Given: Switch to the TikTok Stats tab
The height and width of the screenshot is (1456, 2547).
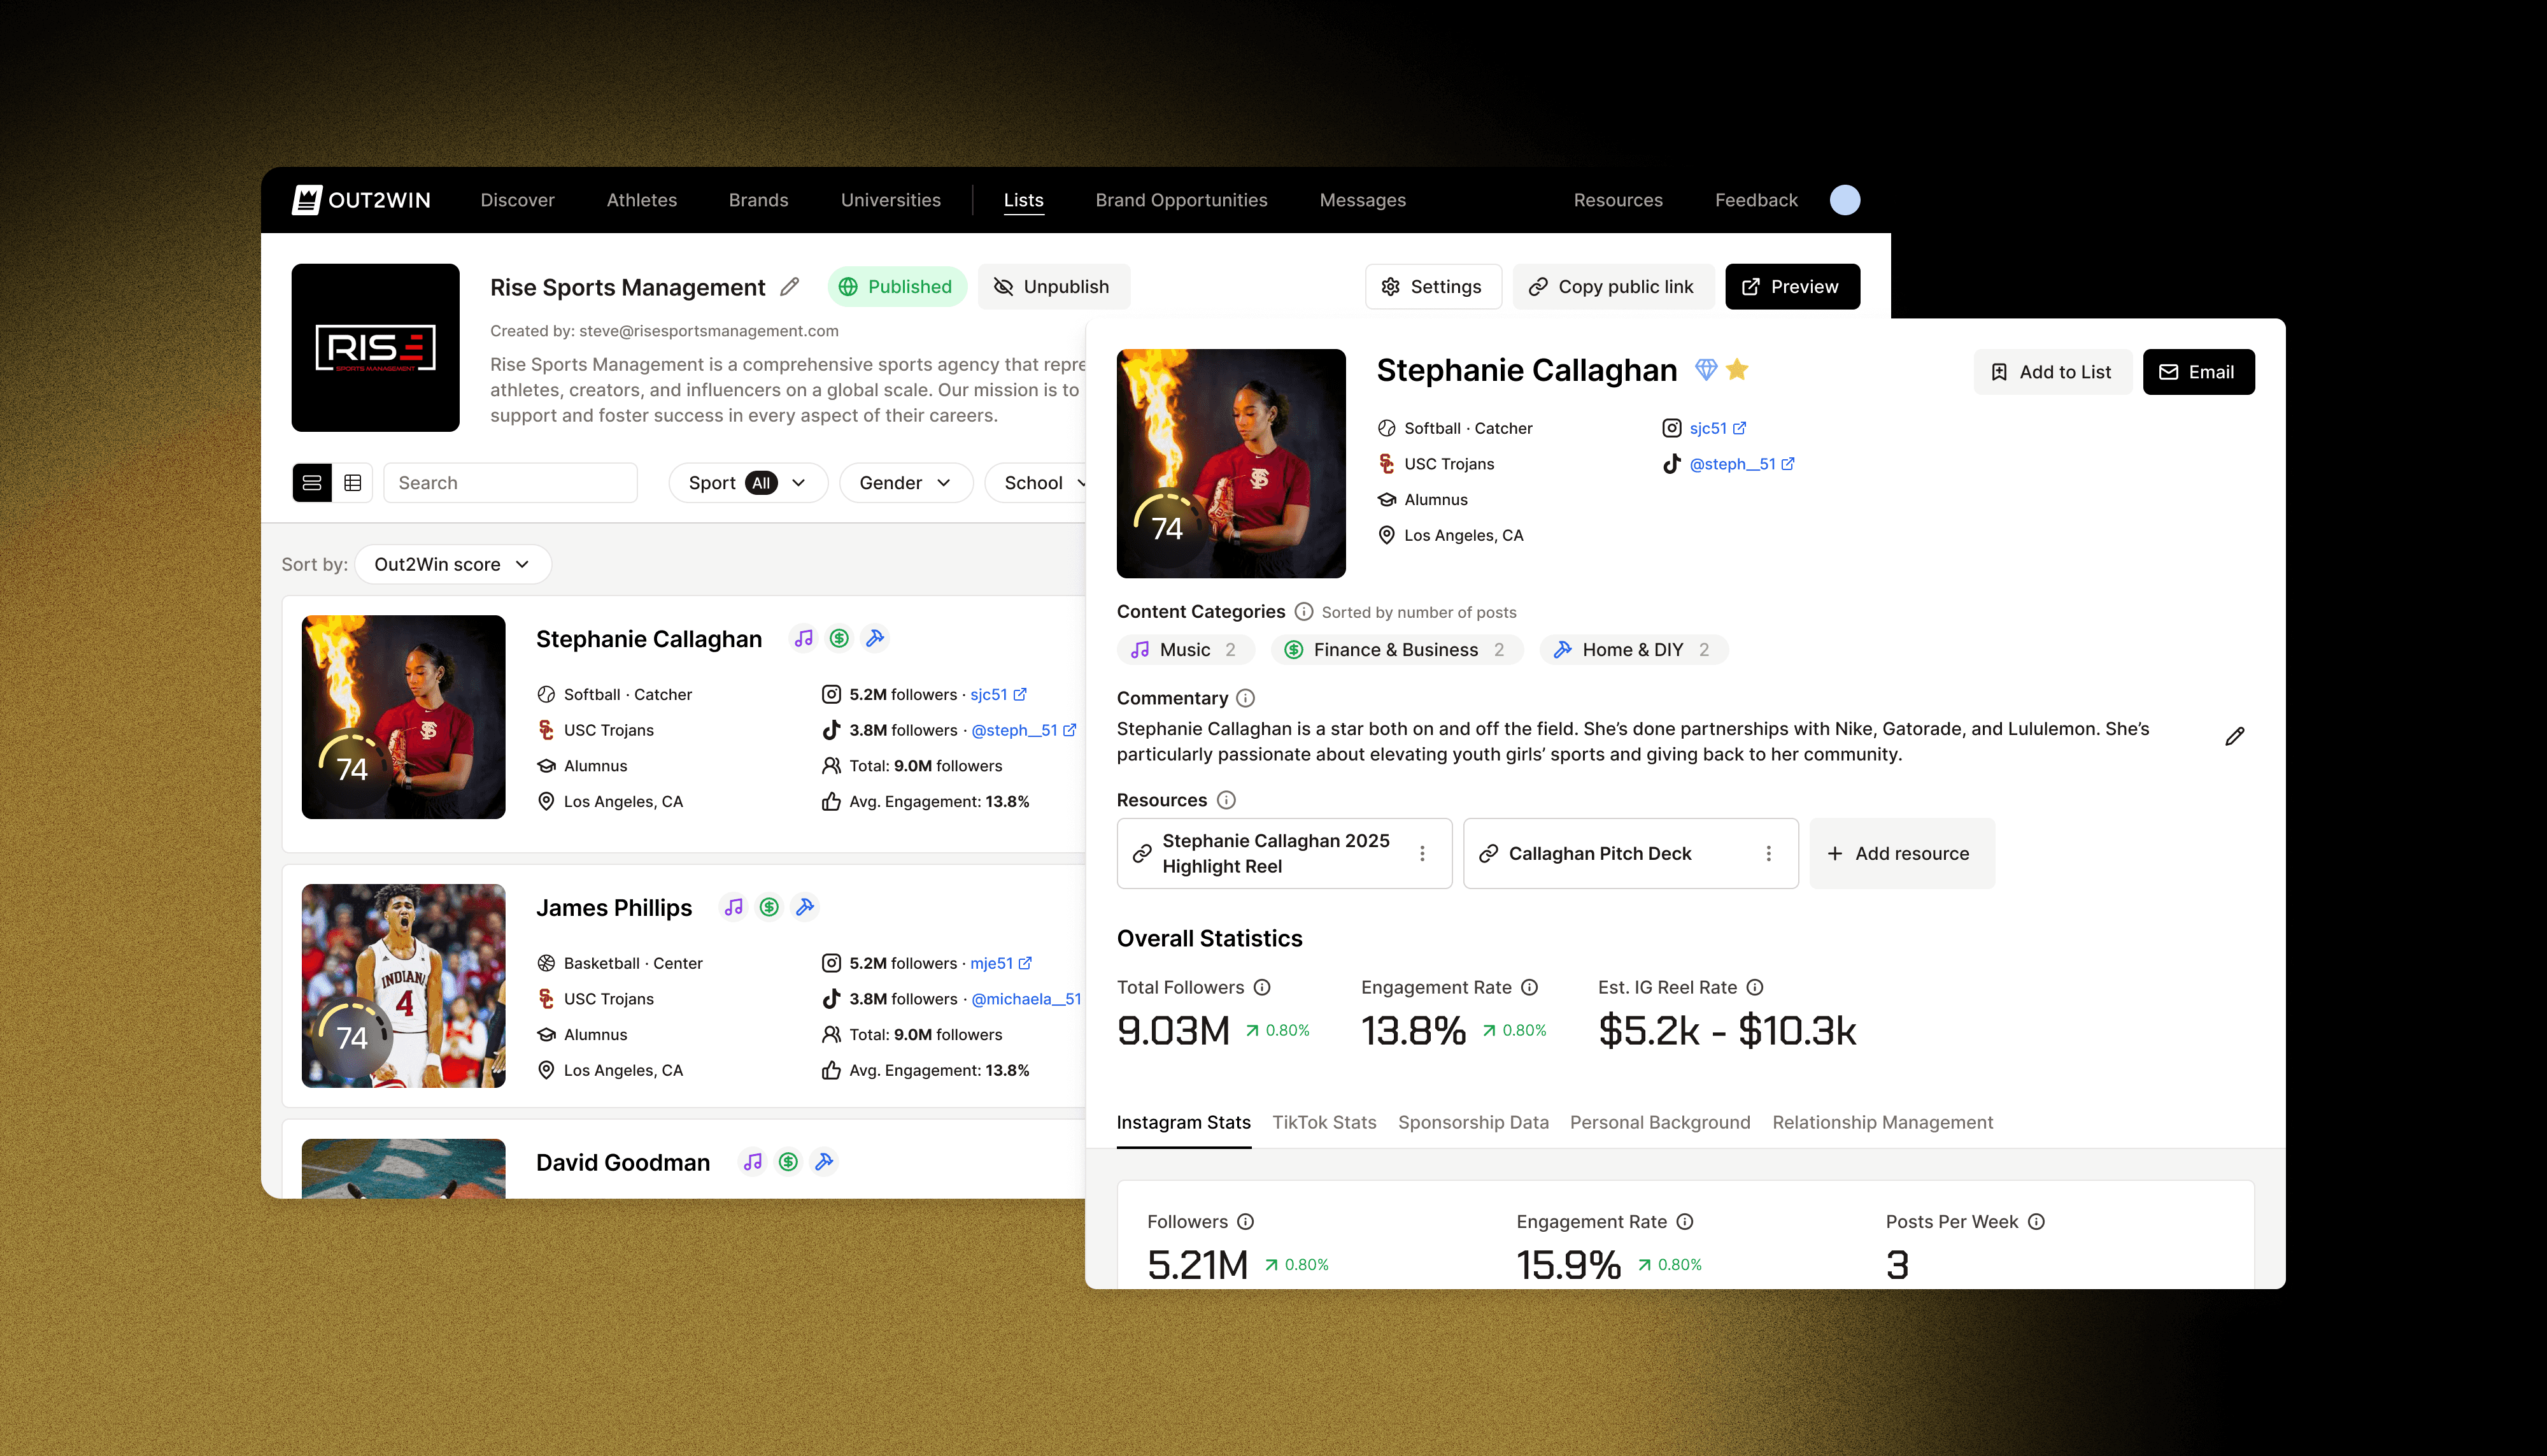Looking at the screenshot, I should [1323, 1122].
